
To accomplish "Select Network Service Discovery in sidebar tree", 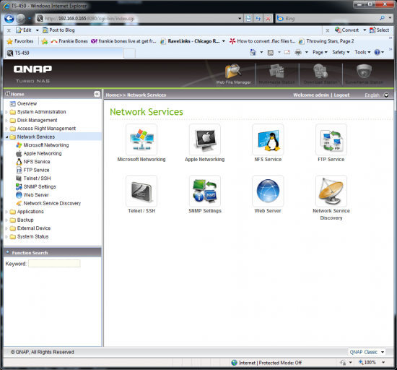I will click(x=52, y=203).
